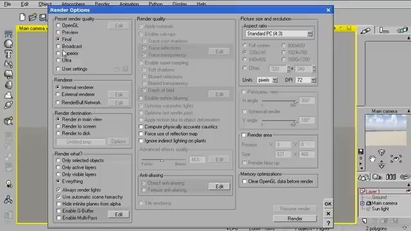The width and height of the screenshot is (411, 231).
Task: Click OK in Render Options dialog
Action: pos(328,204)
